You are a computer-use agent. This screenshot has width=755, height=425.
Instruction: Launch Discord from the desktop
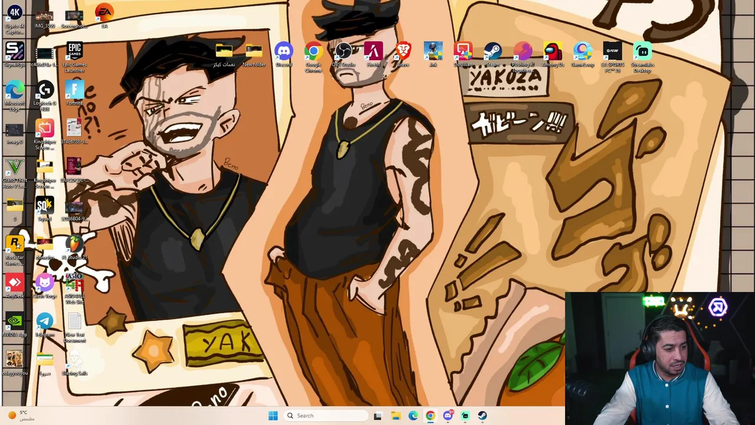pyautogui.click(x=284, y=55)
